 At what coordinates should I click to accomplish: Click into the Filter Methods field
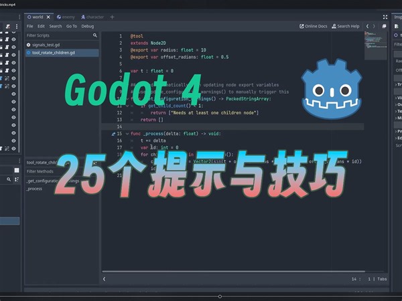pos(62,171)
